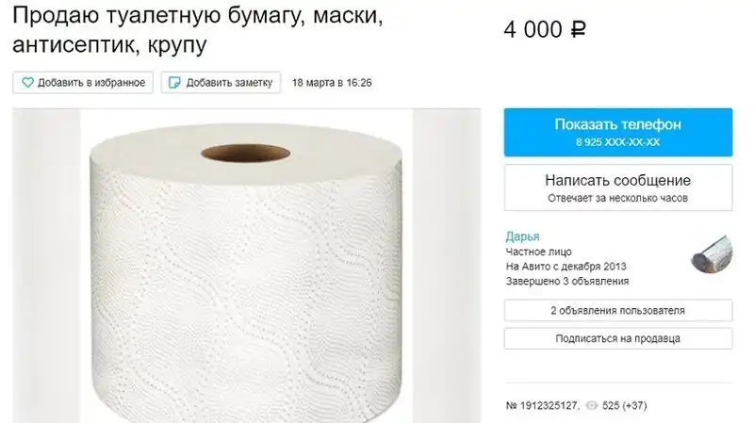Viewport: 754px width, 423px height.
Task: Open seller profile link Дарья
Action: pos(522,236)
